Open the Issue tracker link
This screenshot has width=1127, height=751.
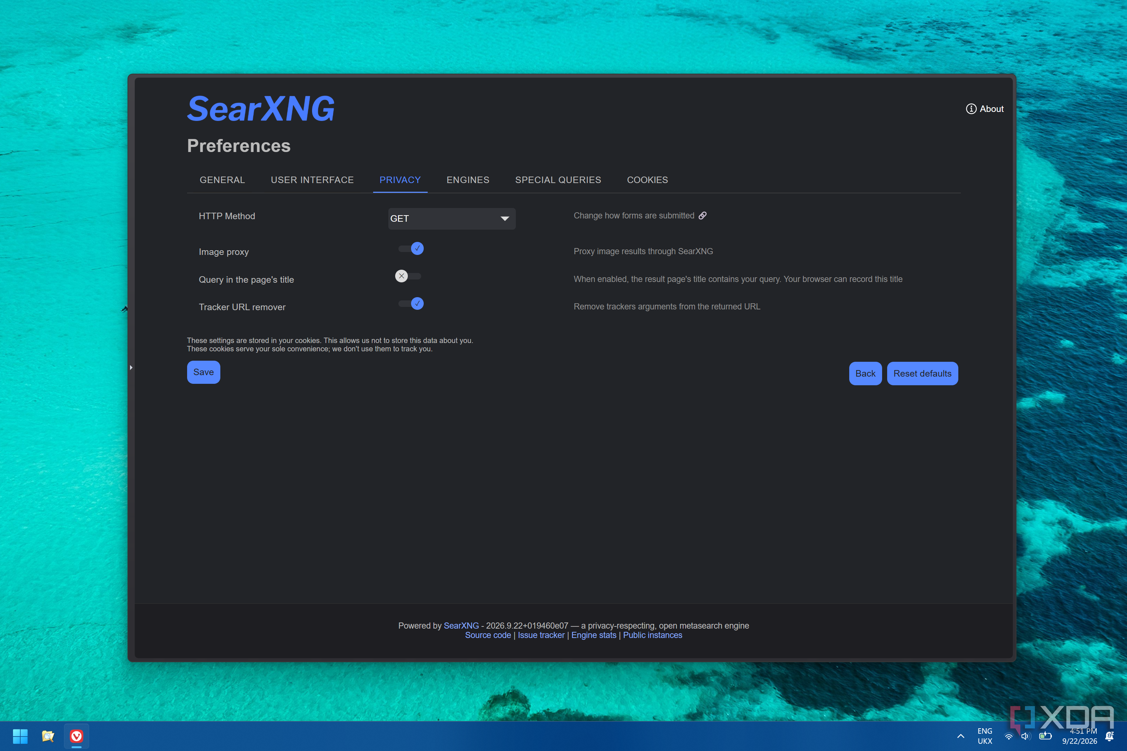point(541,635)
